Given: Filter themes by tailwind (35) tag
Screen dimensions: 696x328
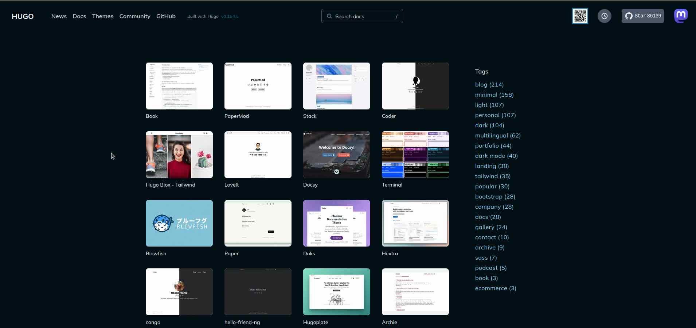Looking at the screenshot, I should pos(493,176).
